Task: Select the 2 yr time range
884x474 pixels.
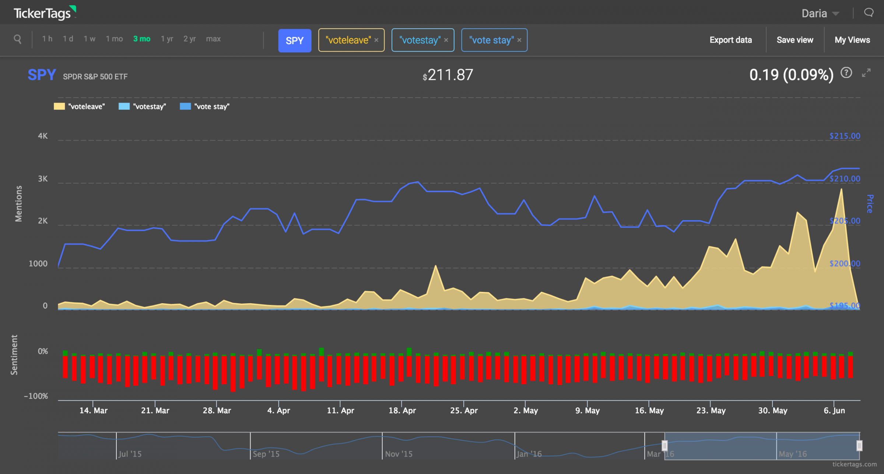Action: pos(190,39)
